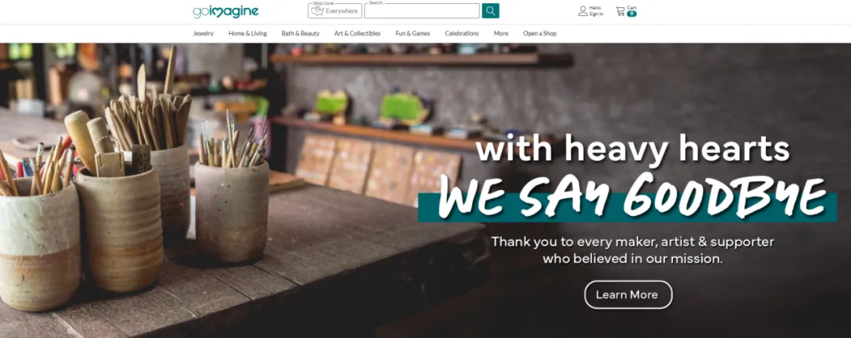Select Home & Living in the navigation
This screenshot has width=851, height=338.
[x=247, y=34]
